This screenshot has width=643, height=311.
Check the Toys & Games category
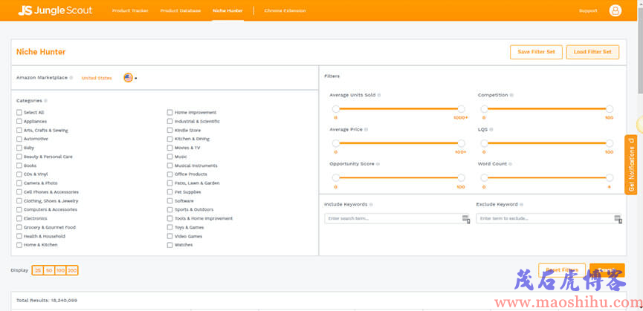coord(169,228)
